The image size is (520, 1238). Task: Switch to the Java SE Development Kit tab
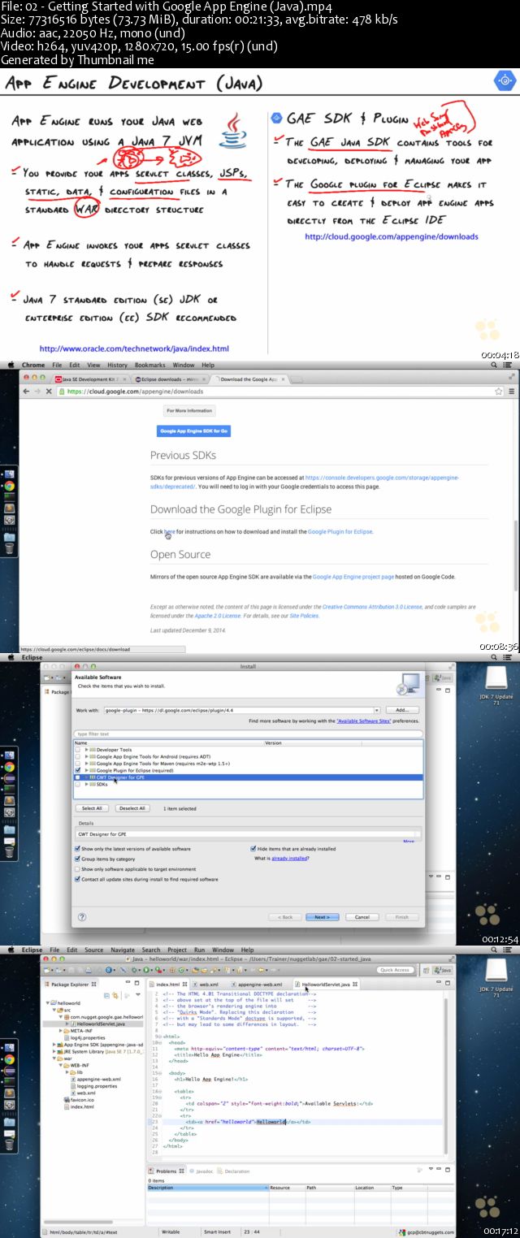[x=89, y=379]
